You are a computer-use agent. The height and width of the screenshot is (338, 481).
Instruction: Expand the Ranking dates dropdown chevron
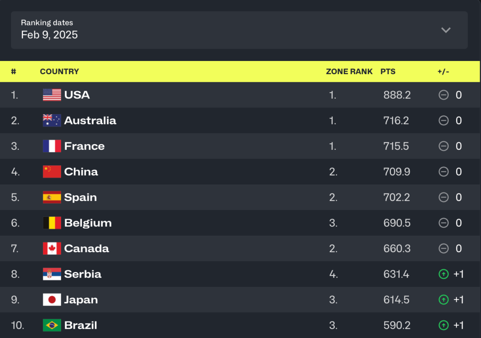[x=446, y=30]
